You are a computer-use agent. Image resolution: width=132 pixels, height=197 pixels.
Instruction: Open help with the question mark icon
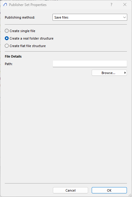coord(111,5)
